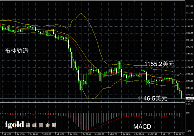The image size is (194, 136).
Task: Click the upper Bollinger band peak
Action: click(81, 13)
